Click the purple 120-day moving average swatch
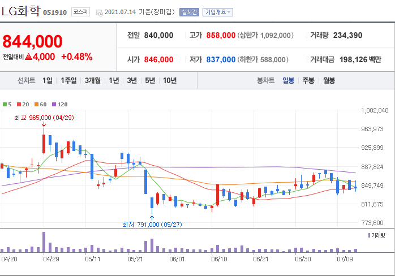Image resolution: width=395 pixels, height=276 pixels. point(54,104)
